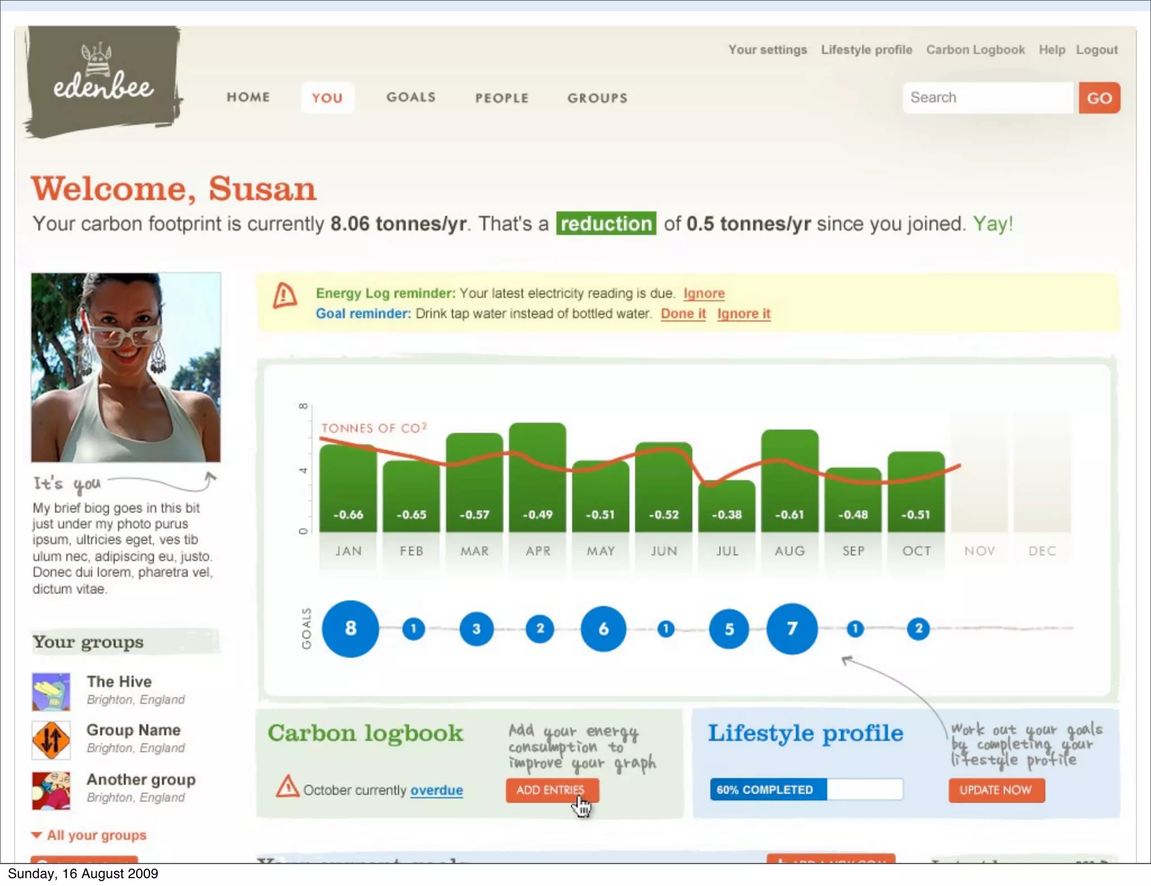
Task: Open the GOALS navigation tab
Action: [x=411, y=97]
